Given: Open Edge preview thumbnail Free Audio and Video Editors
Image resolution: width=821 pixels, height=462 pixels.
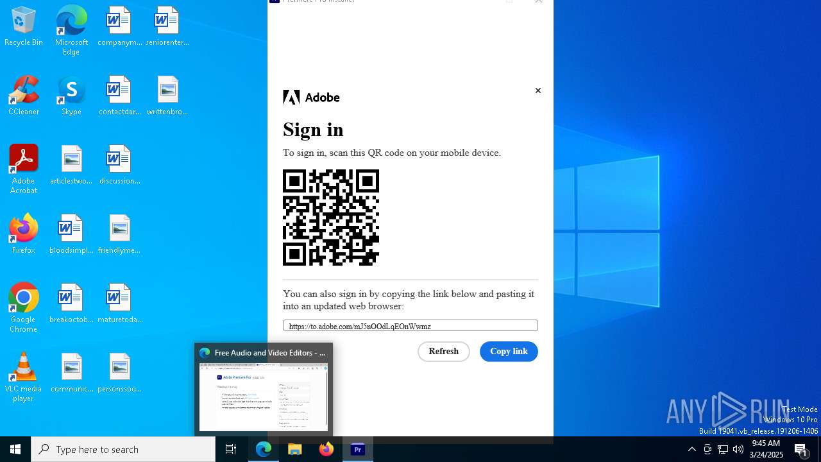Looking at the screenshot, I should pyautogui.click(x=264, y=389).
